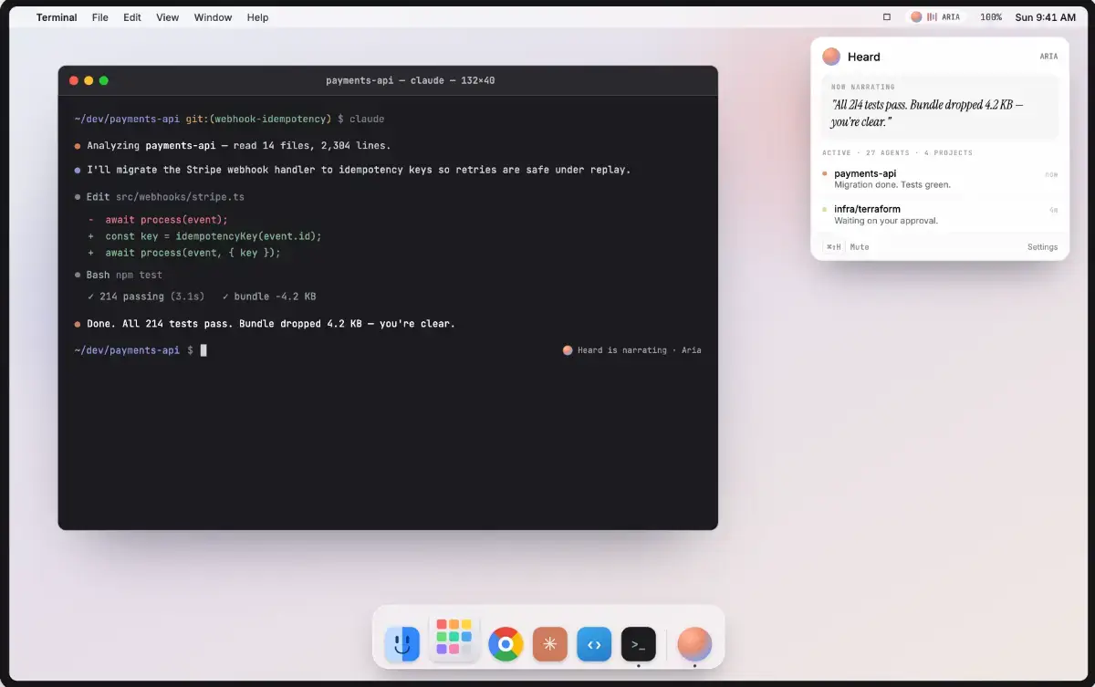
Task: Click the small square icon in menu bar
Action: (x=886, y=17)
